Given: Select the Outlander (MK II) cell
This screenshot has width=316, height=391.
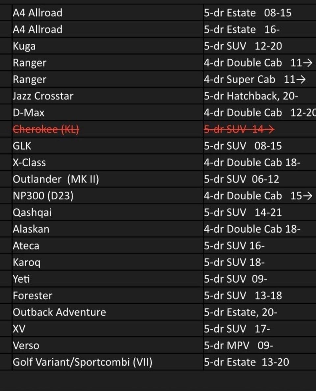Looking at the screenshot, I should 56,179.
